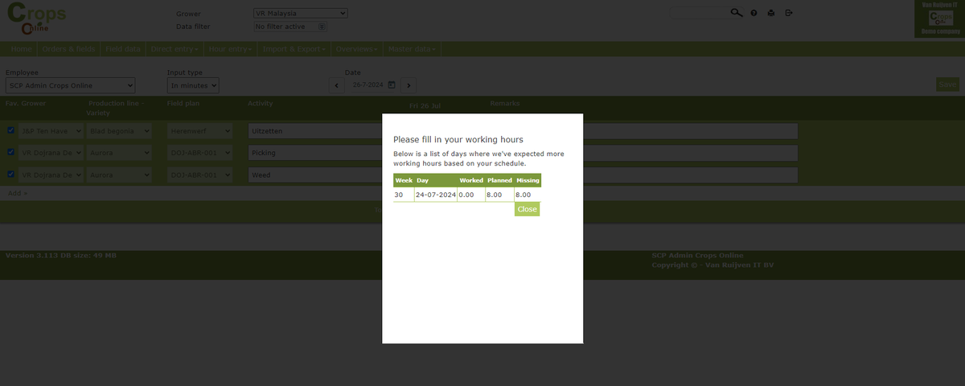Open the Hour entry menu
The image size is (965, 386).
(x=231, y=49)
